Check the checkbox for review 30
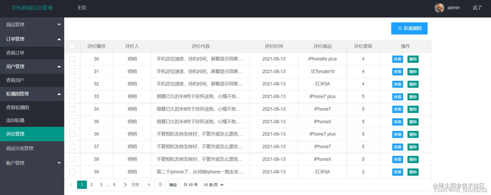Image resolution: width=491 pixels, height=195 pixels. 72,59
